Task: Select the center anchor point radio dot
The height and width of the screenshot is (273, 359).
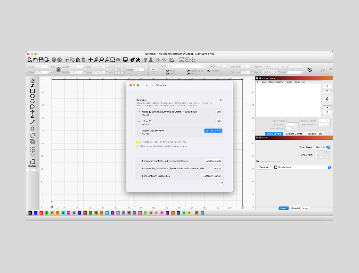Action: (119, 69)
